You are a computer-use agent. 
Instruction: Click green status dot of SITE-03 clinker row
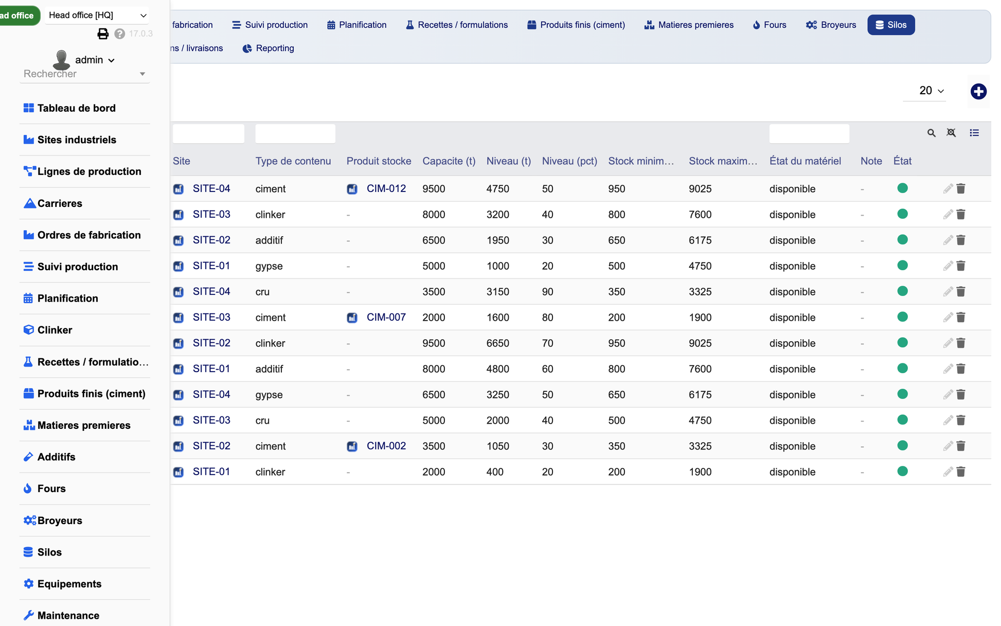pyautogui.click(x=902, y=214)
